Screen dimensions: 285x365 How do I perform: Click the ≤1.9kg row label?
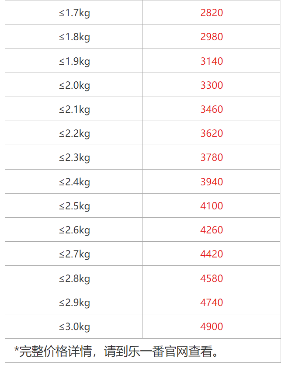coord(74,61)
